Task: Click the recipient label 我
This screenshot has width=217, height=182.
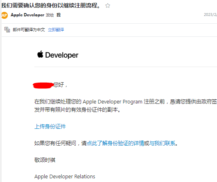Action: [x=59, y=15]
